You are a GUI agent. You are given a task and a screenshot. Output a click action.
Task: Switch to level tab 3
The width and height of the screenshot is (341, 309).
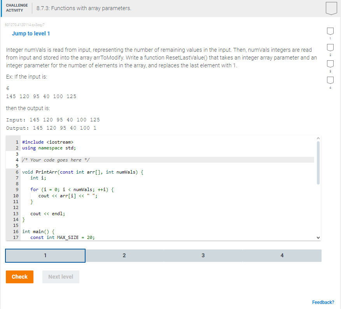203,256
